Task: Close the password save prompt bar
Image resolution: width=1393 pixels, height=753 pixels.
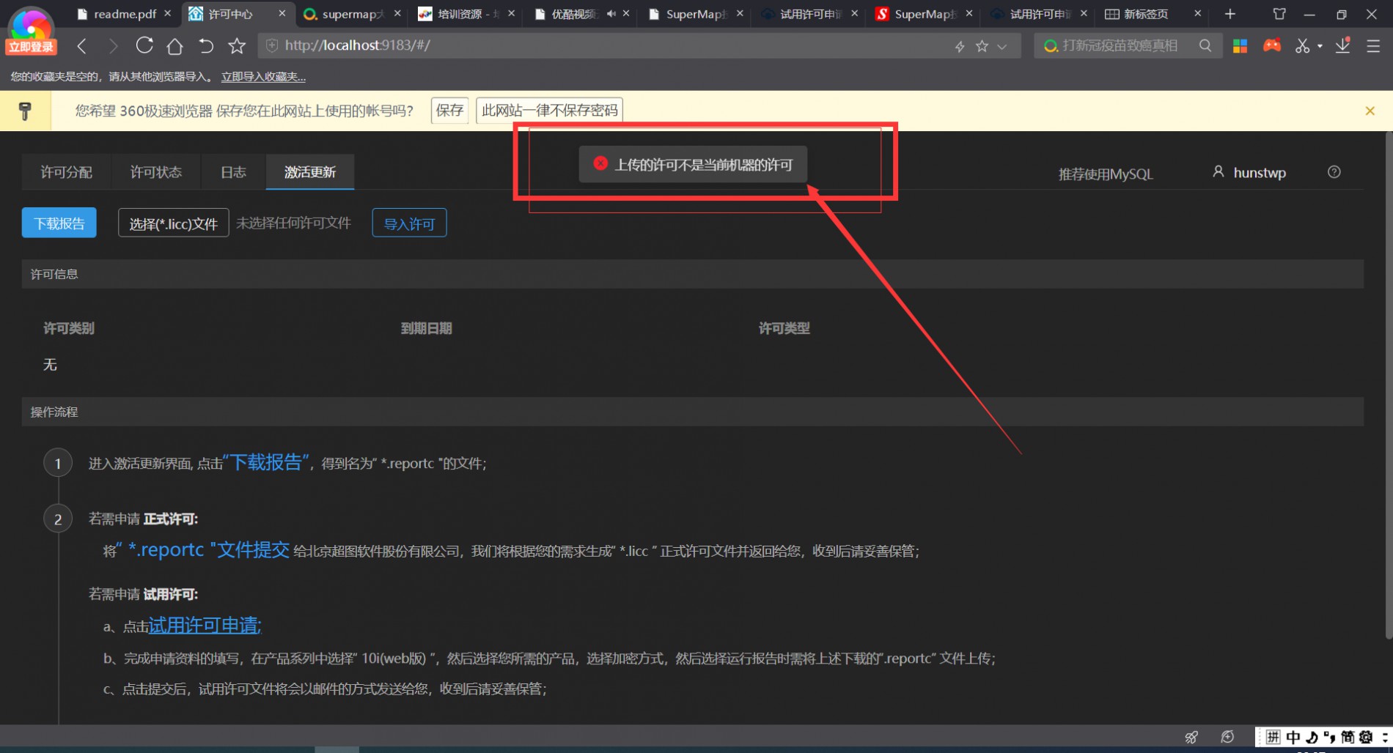Action: (1370, 111)
